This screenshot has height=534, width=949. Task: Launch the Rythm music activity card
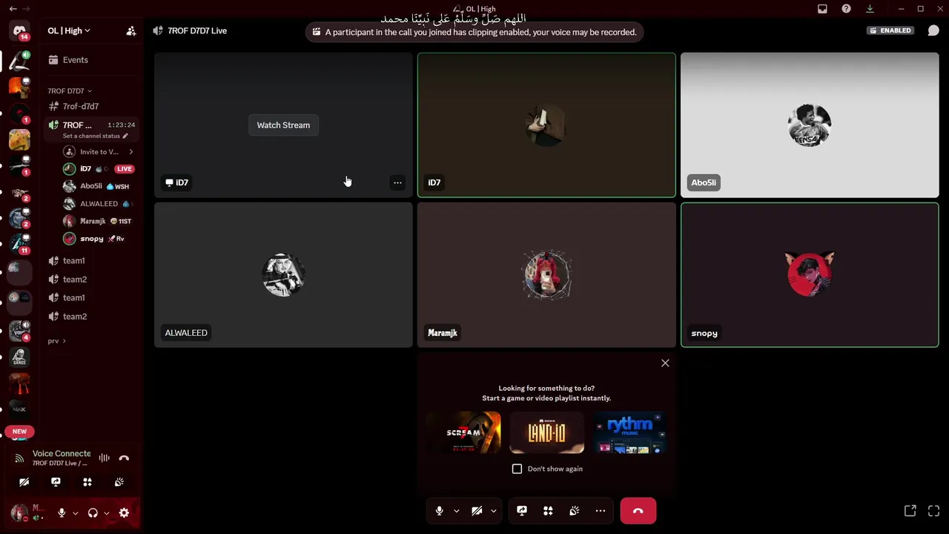(629, 432)
